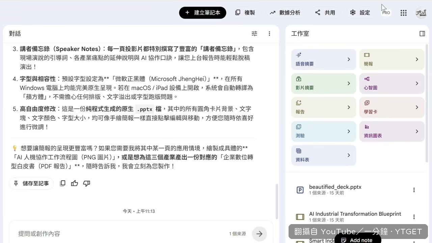Open 設定 settings
Viewport: 432px width, 243px height.
[x=360, y=12]
